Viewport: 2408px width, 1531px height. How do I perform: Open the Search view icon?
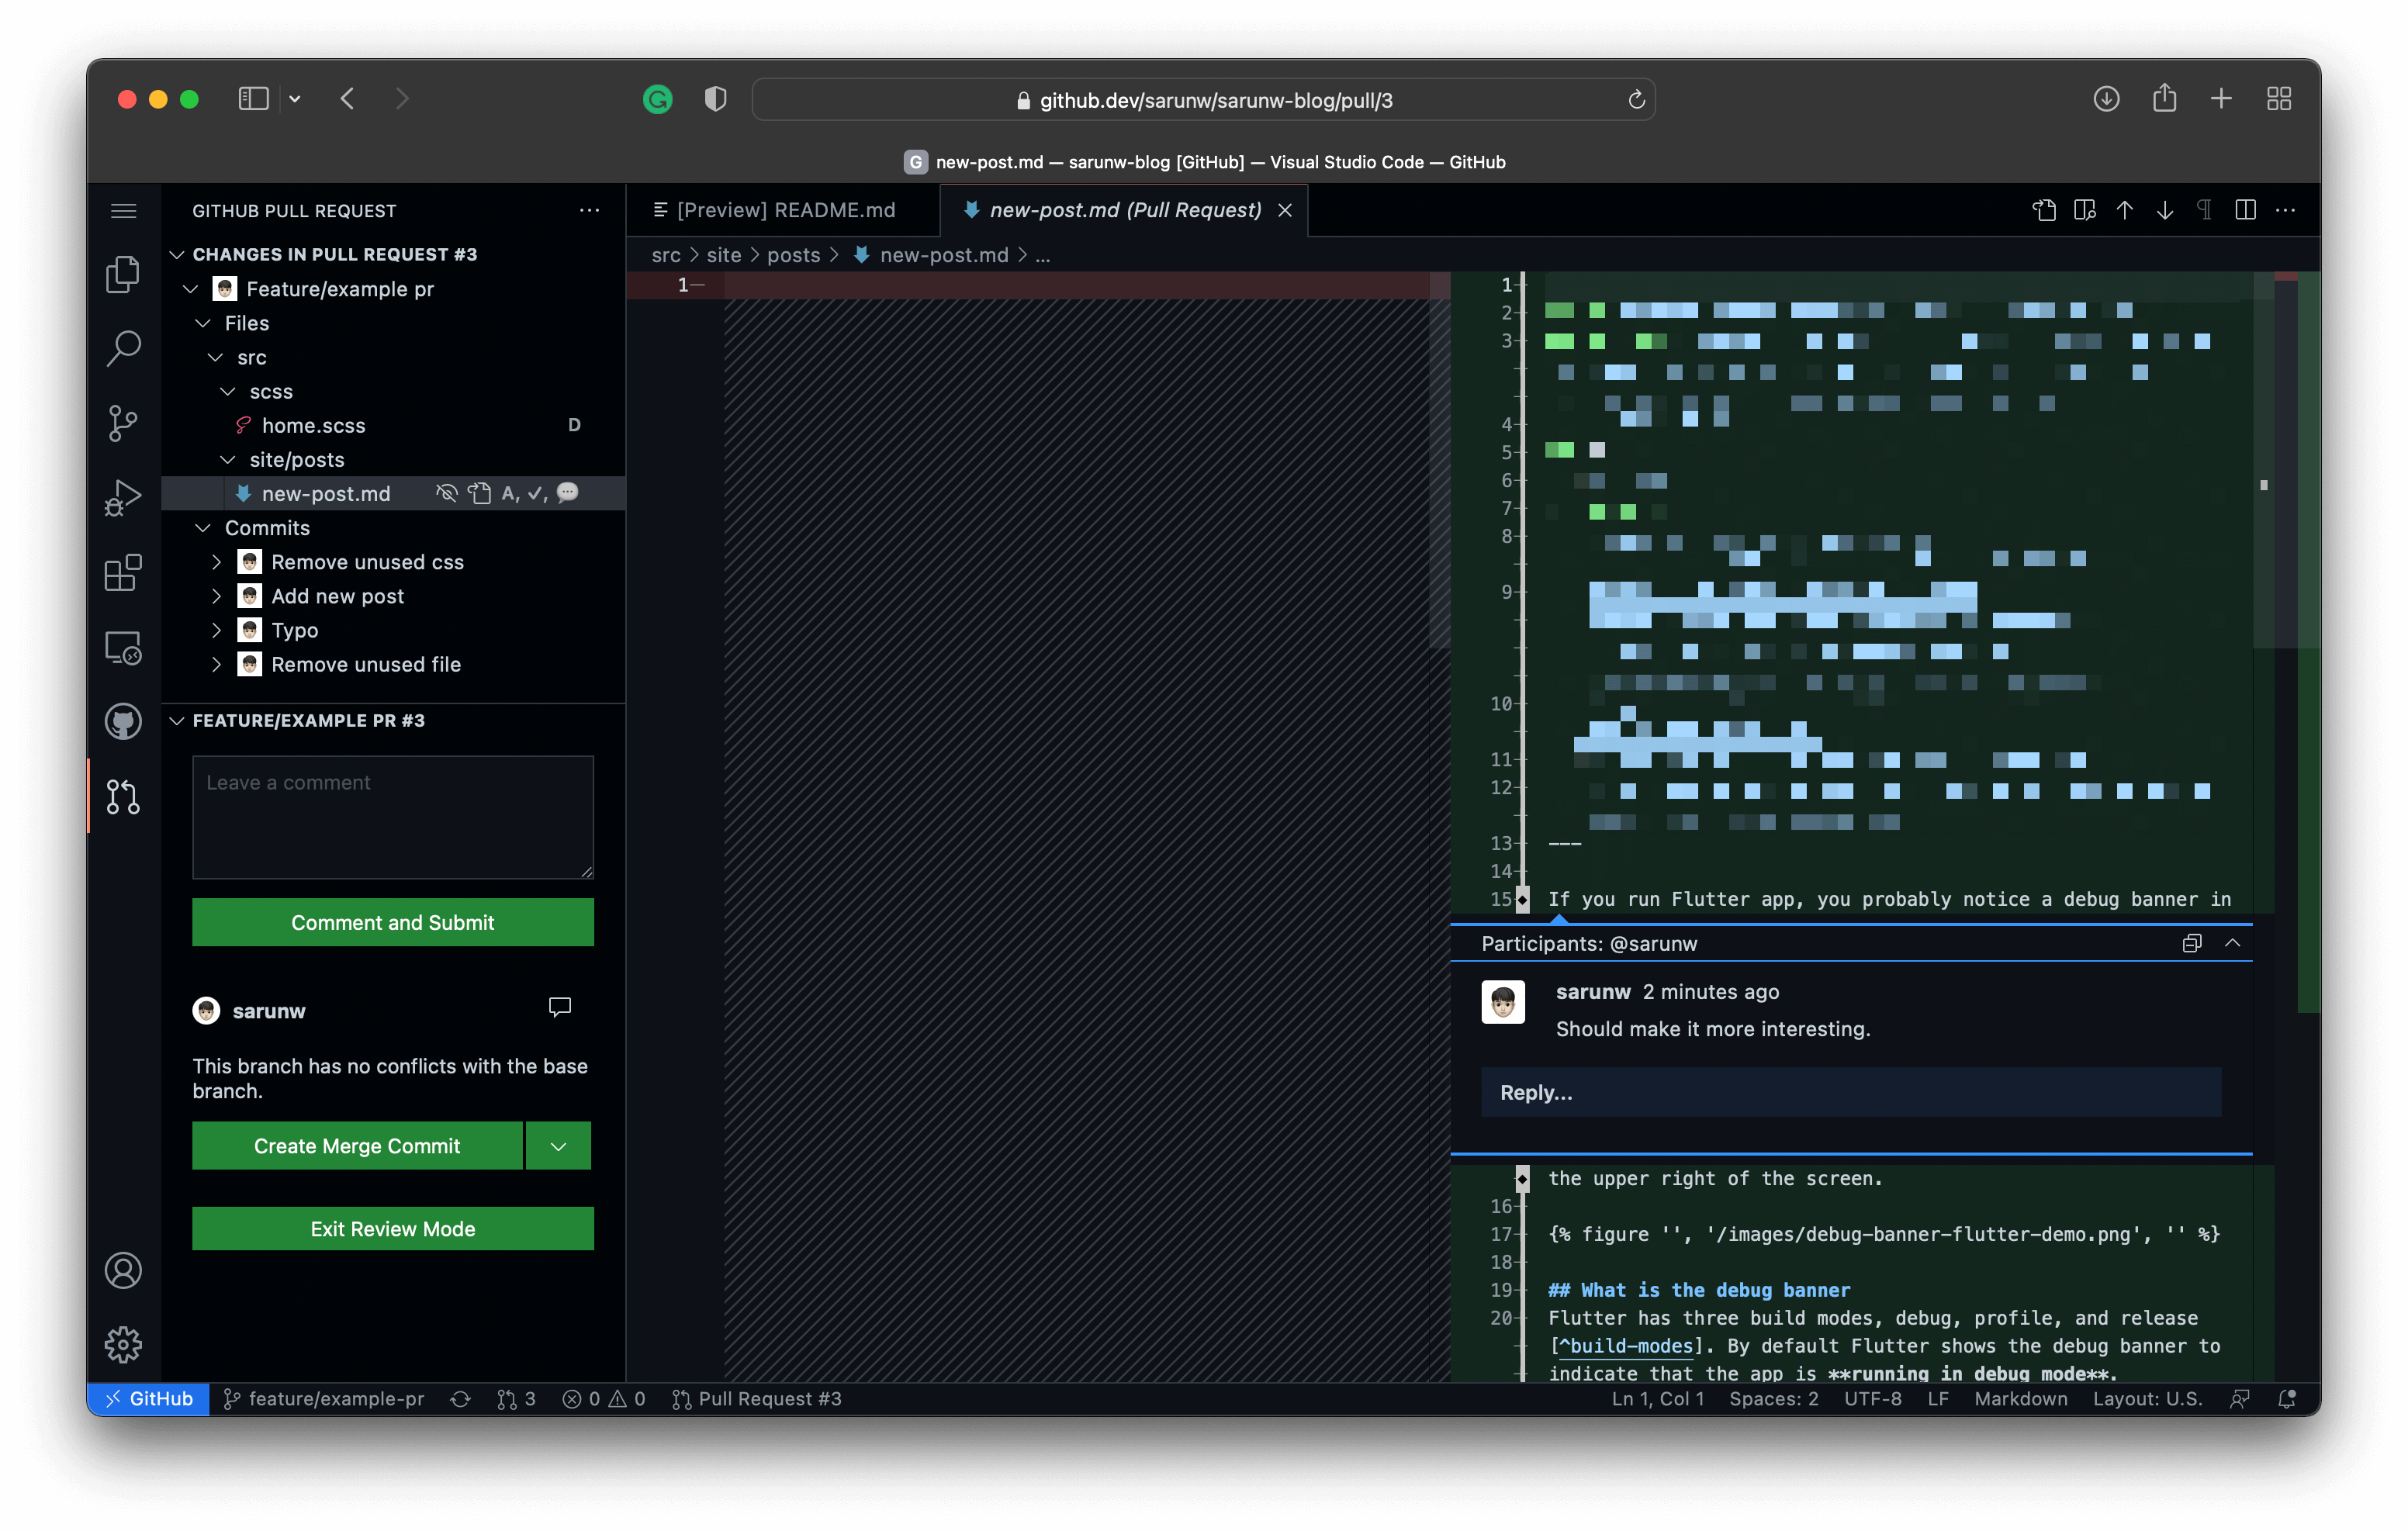123,348
